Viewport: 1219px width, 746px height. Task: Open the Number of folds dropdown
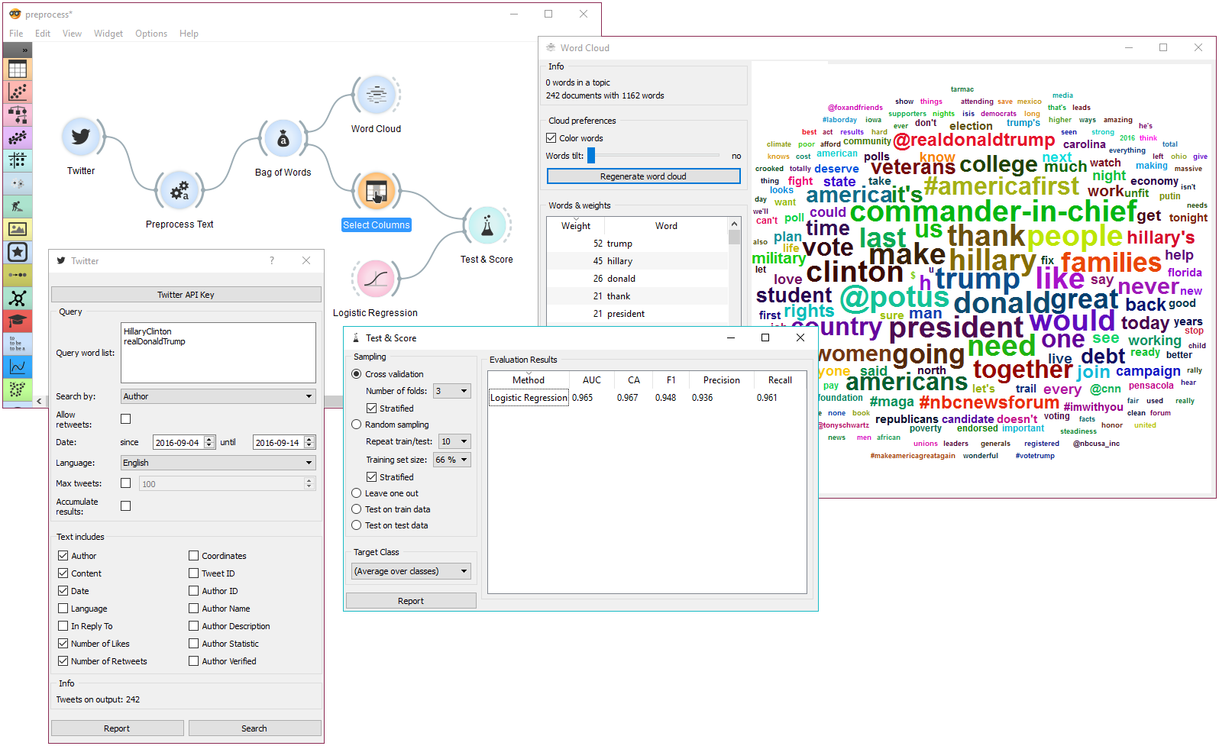point(452,391)
